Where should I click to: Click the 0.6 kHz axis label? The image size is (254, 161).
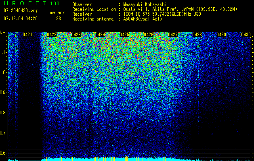tap(3, 153)
